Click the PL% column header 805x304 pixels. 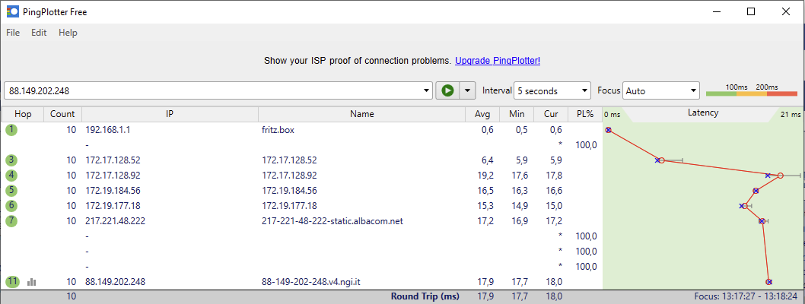[585, 114]
